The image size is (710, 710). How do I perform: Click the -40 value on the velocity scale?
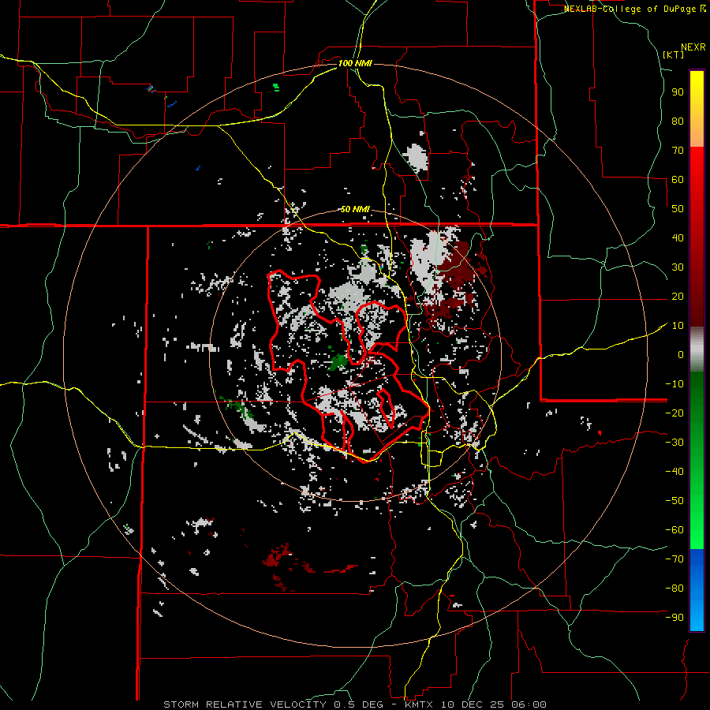click(x=674, y=472)
